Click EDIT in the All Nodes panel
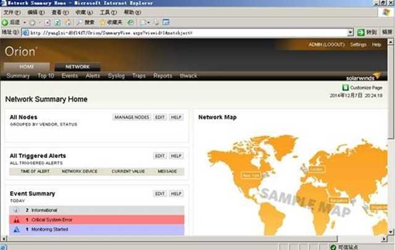 pos(160,117)
